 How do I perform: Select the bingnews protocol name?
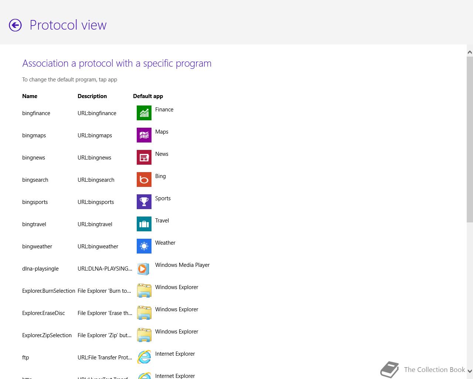point(34,158)
